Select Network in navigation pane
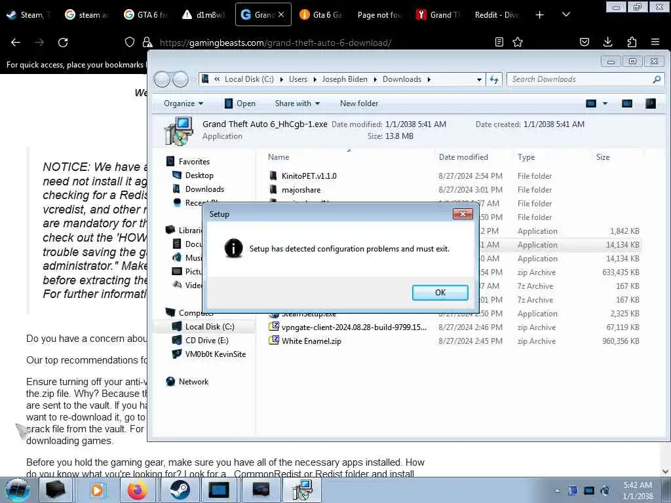This screenshot has width=671, height=503. [x=193, y=382]
